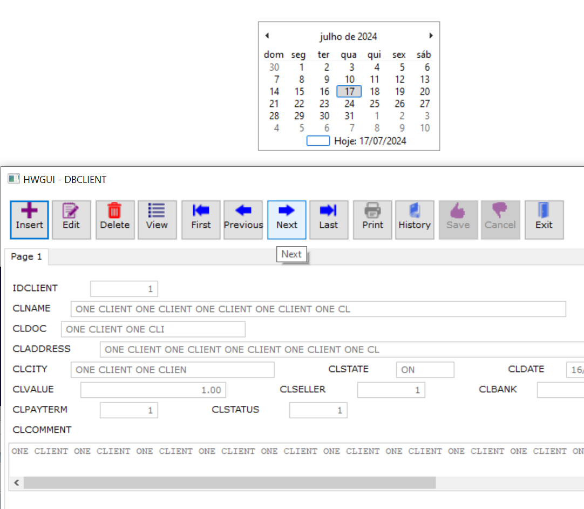Click the Exit door button
The width and height of the screenshot is (584, 509).
point(544,220)
